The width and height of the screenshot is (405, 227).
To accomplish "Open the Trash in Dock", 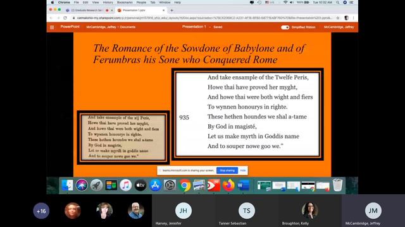I will pos(337,185).
